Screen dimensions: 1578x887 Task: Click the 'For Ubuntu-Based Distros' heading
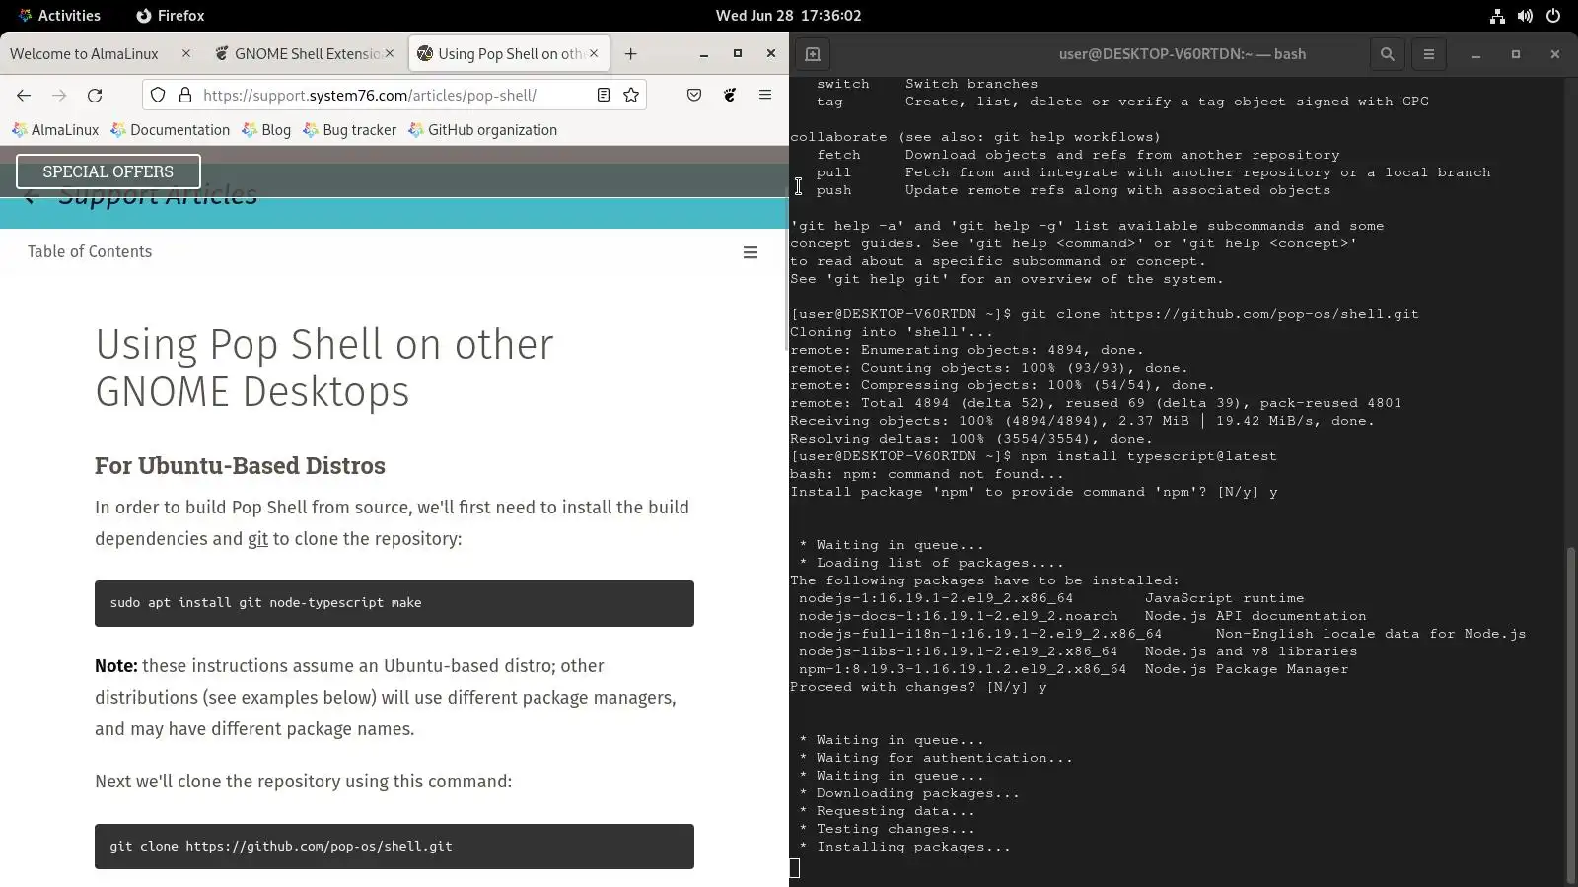click(240, 465)
